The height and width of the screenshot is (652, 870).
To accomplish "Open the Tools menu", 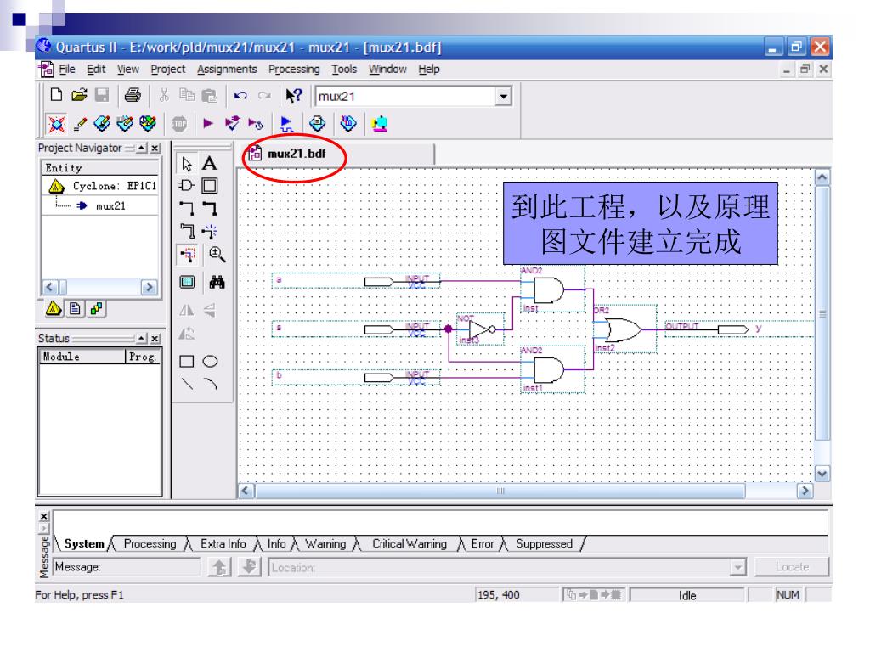I will click(x=344, y=70).
